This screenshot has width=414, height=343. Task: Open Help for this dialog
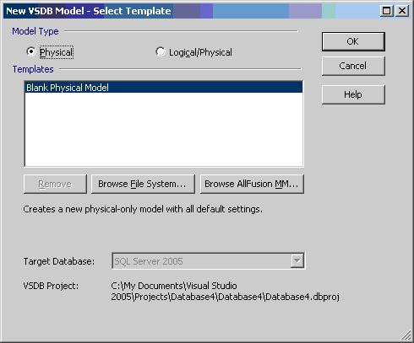pyautogui.click(x=353, y=94)
